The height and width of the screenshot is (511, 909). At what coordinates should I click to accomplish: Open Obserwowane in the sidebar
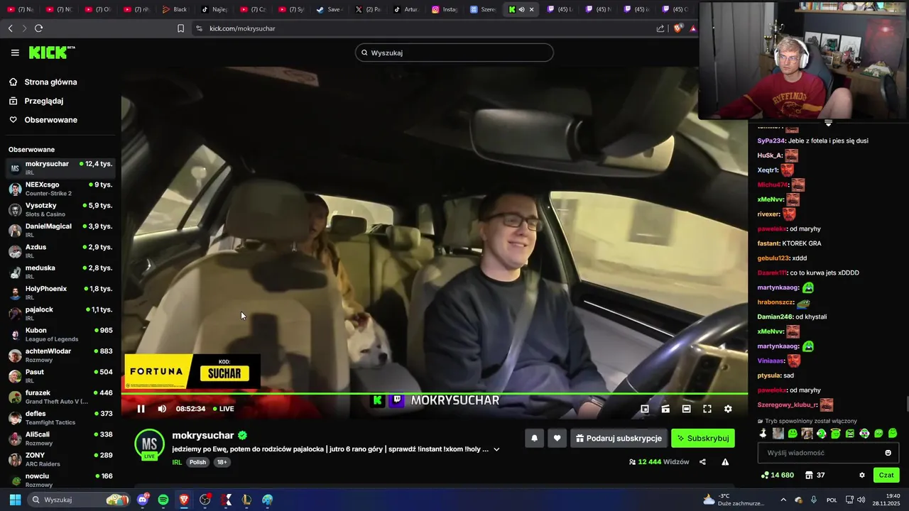pyautogui.click(x=50, y=120)
